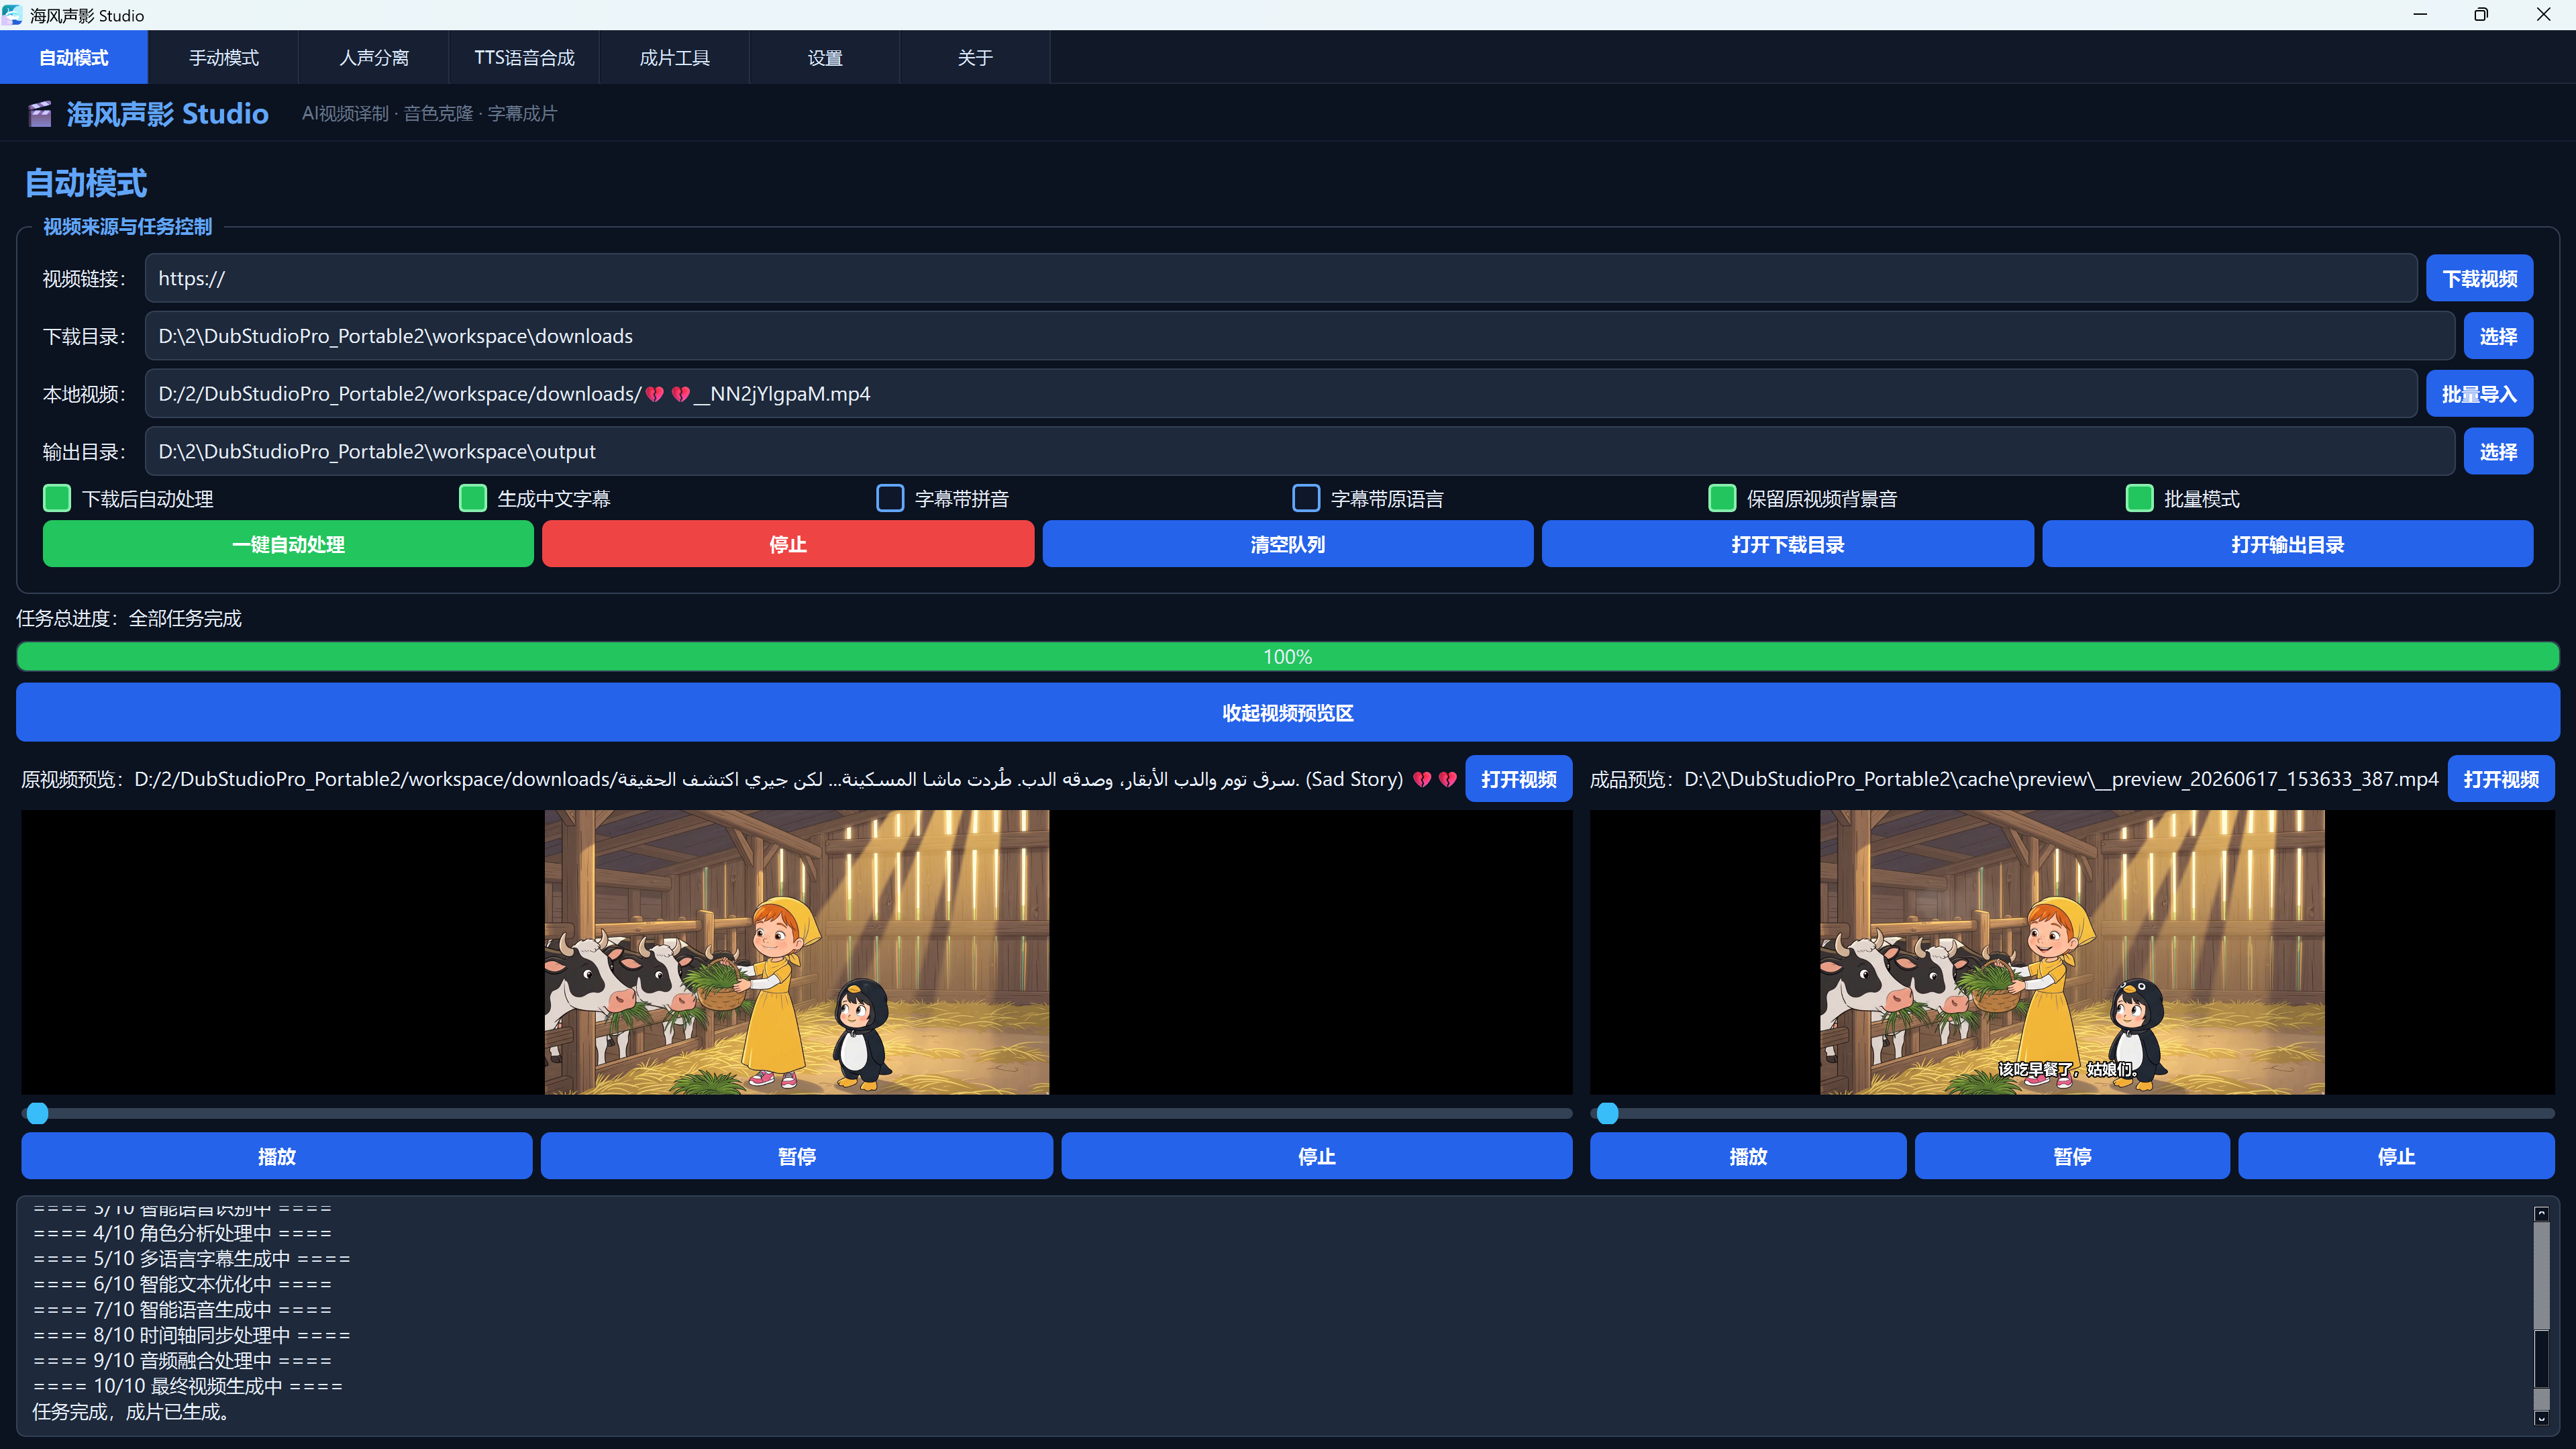Play the finished preview video (成品预览)
The image size is (2576, 1449).
click(1747, 1156)
